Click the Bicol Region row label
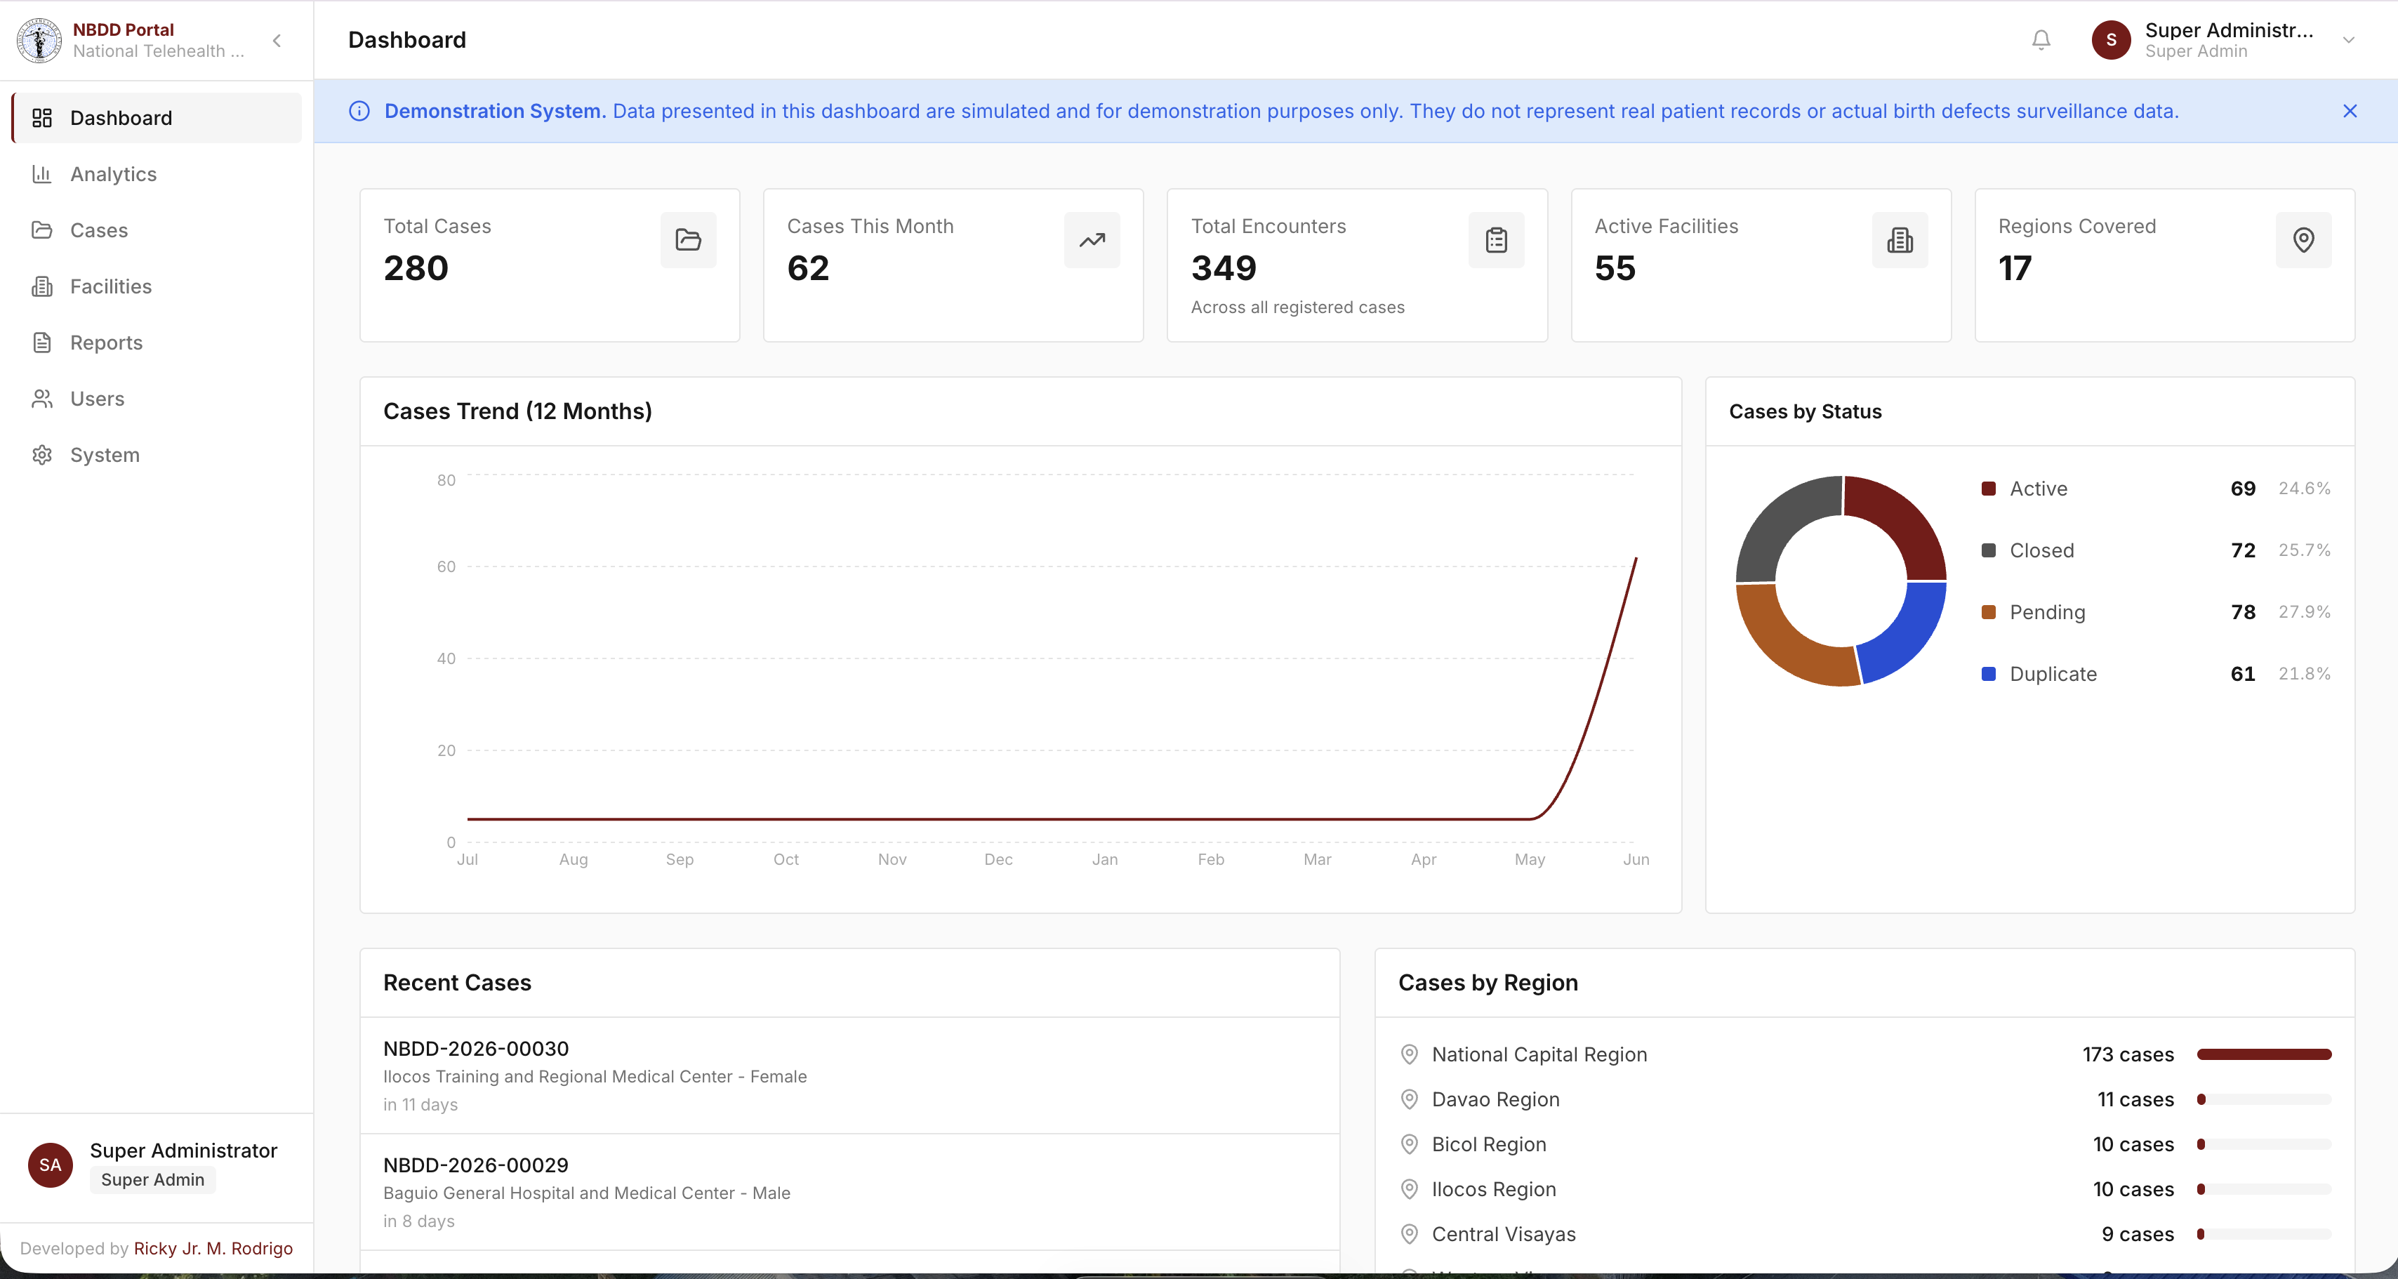Image resolution: width=2398 pixels, height=1279 pixels. pyautogui.click(x=1488, y=1144)
